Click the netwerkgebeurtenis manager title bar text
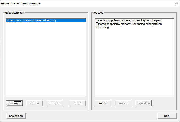This screenshot has width=180, height=122. (x=21, y=4)
